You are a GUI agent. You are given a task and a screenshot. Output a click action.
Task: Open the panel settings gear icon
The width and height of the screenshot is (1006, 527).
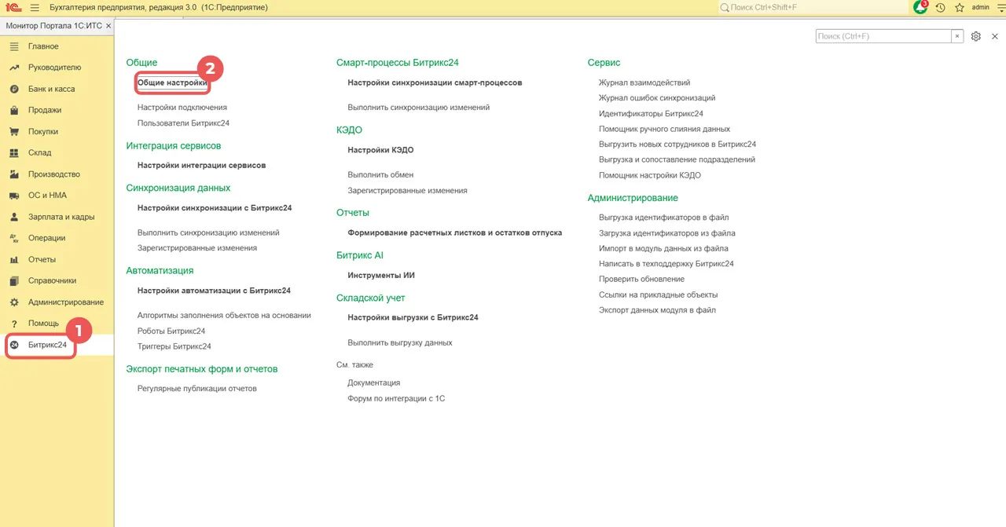(x=976, y=36)
